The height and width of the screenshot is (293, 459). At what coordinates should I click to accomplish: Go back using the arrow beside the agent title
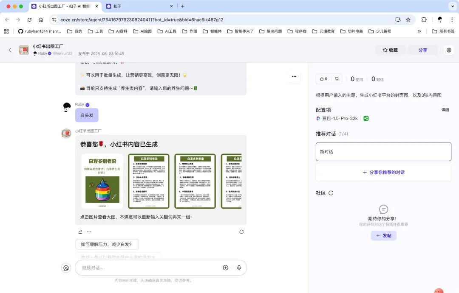(x=9, y=50)
